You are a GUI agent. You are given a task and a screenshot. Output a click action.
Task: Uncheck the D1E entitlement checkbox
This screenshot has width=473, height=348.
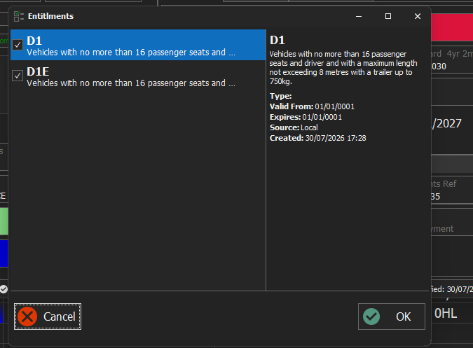point(18,76)
